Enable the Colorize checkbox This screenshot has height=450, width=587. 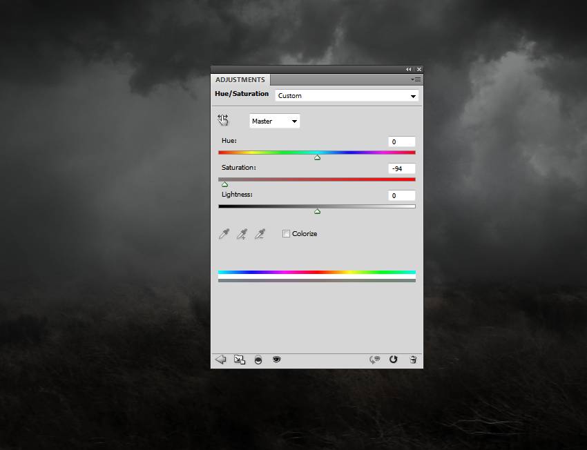pyautogui.click(x=287, y=234)
